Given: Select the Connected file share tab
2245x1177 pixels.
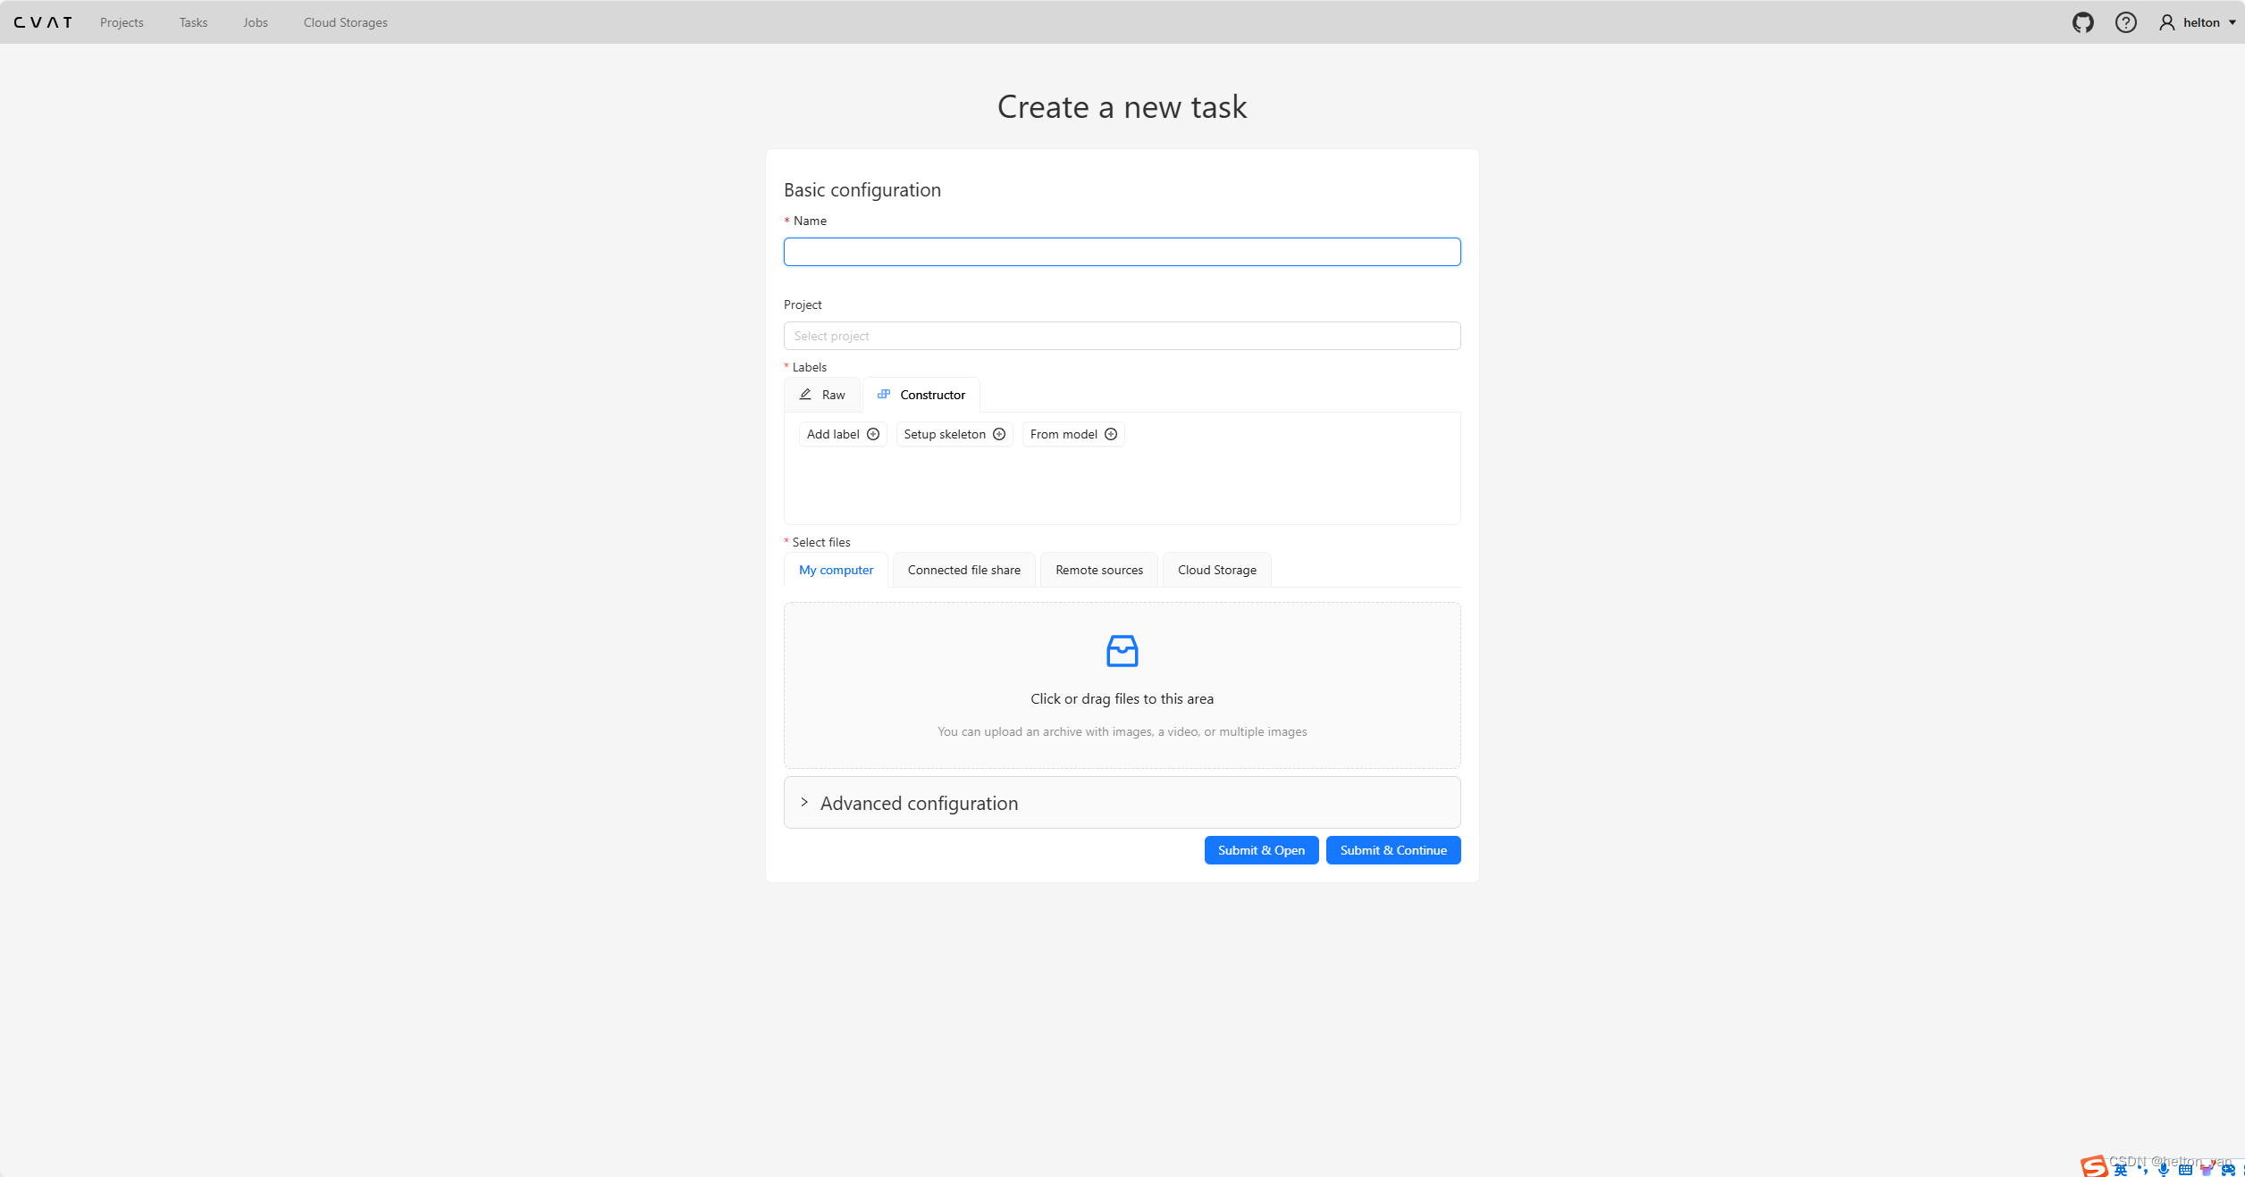Looking at the screenshot, I should [963, 570].
